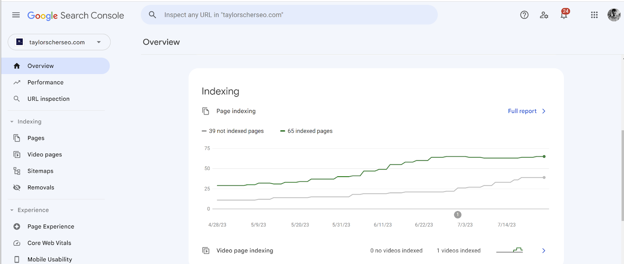
Task: Click the page's vertical scrollbar
Action: tap(622, 175)
